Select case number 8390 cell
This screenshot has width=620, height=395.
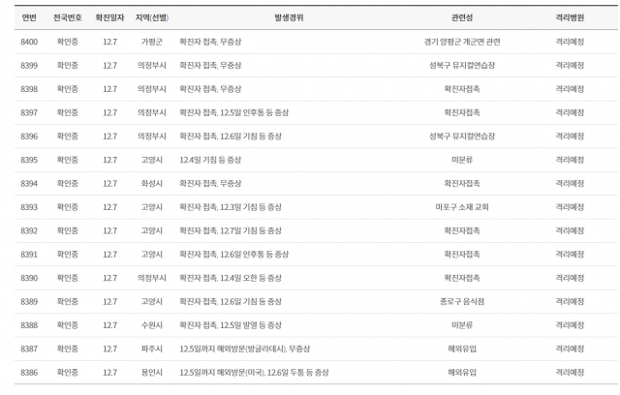pos(29,277)
